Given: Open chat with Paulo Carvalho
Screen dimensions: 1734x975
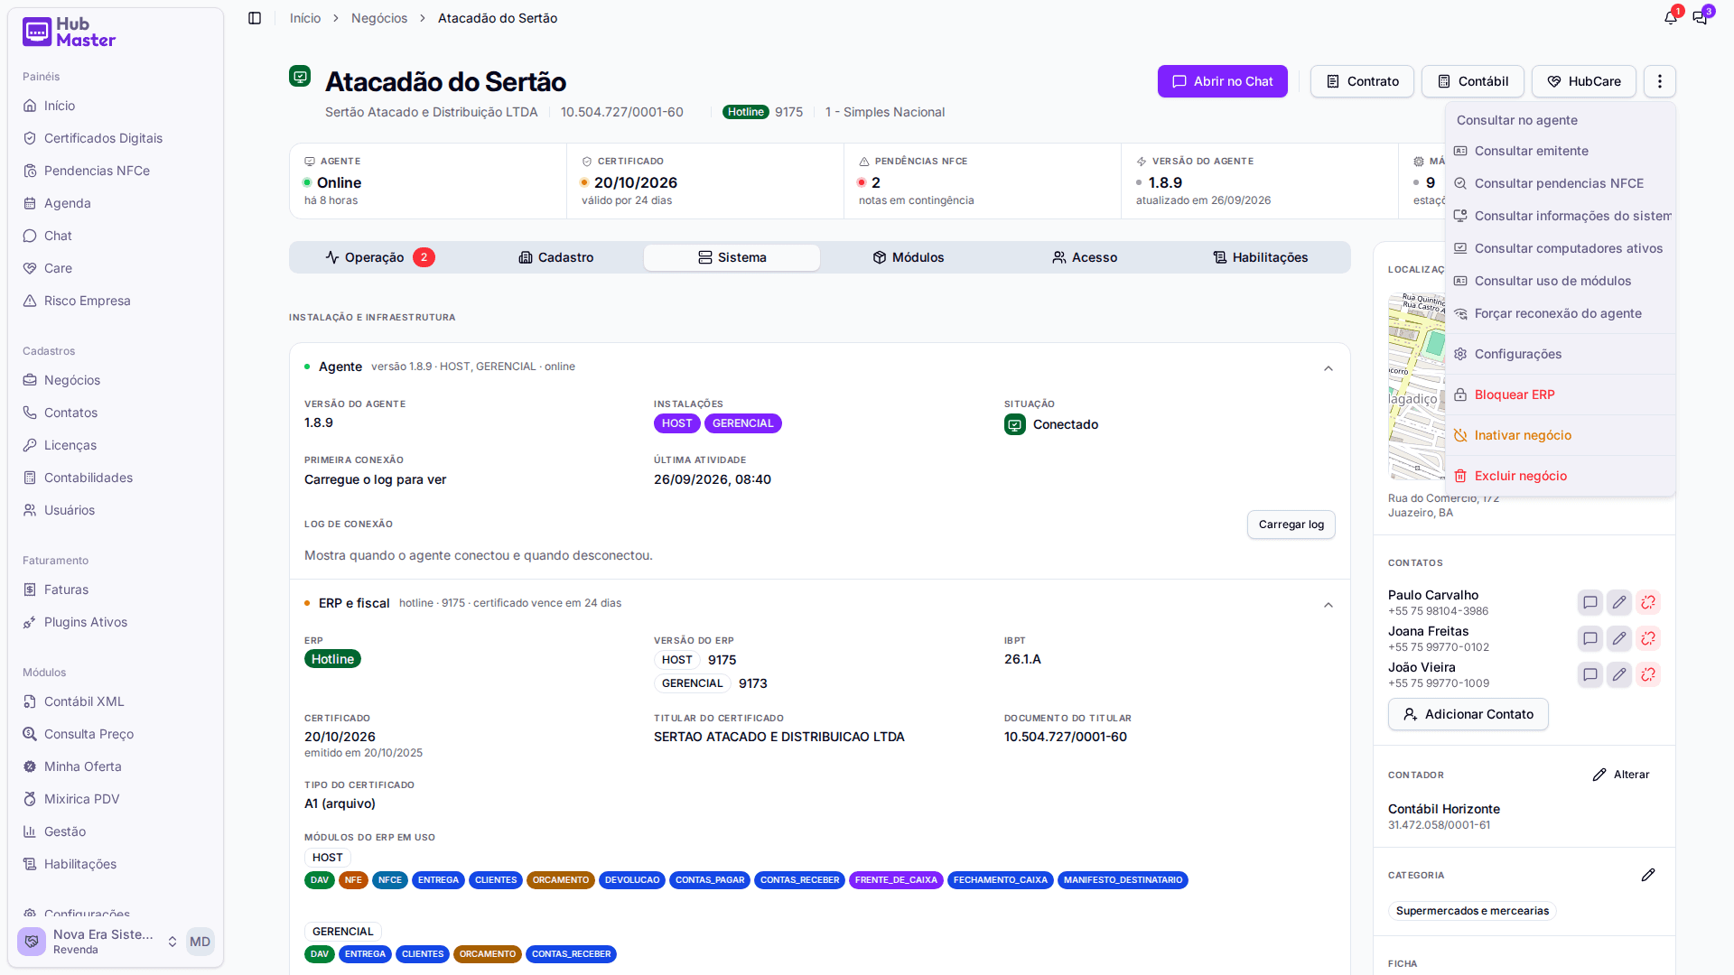Looking at the screenshot, I should point(1590,602).
